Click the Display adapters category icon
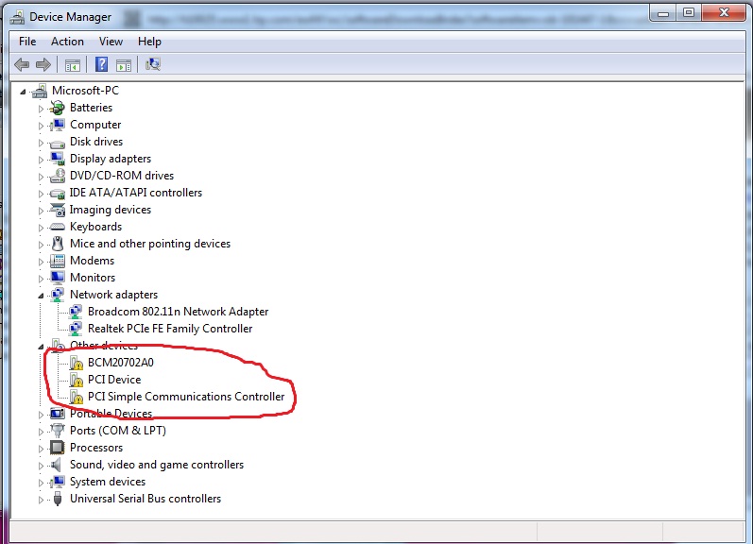The image size is (753, 544). [x=57, y=159]
